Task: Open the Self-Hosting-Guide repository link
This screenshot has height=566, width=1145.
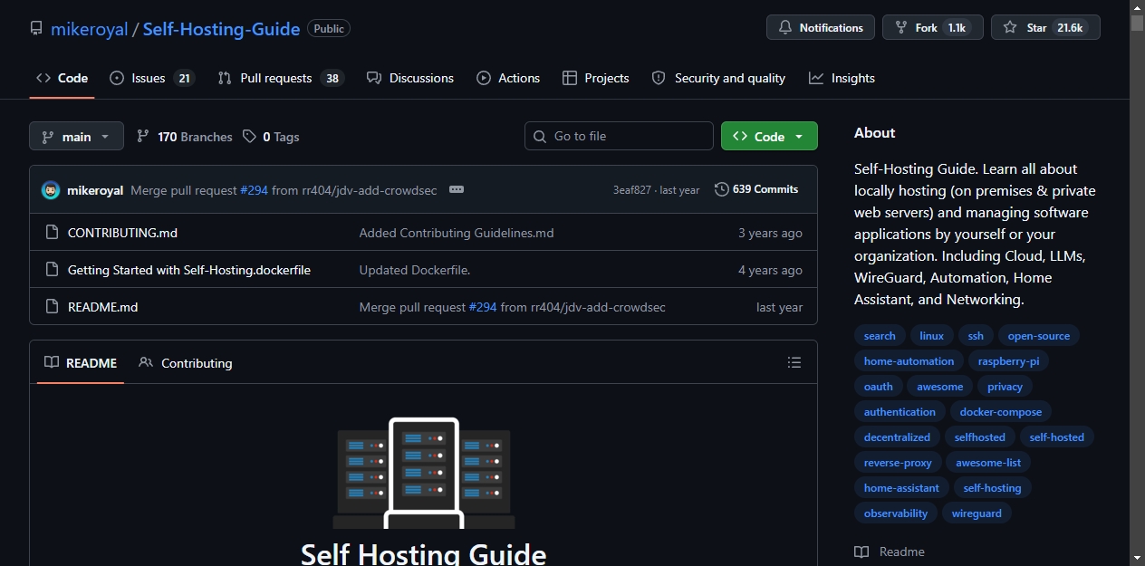Action: click(x=221, y=29)
